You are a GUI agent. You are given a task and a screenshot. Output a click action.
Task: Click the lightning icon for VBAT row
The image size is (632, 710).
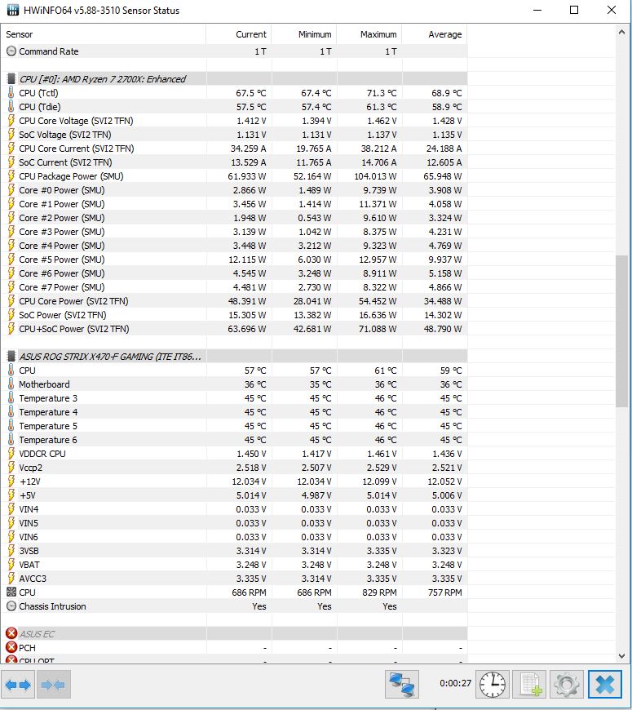(x=11, y=565)
